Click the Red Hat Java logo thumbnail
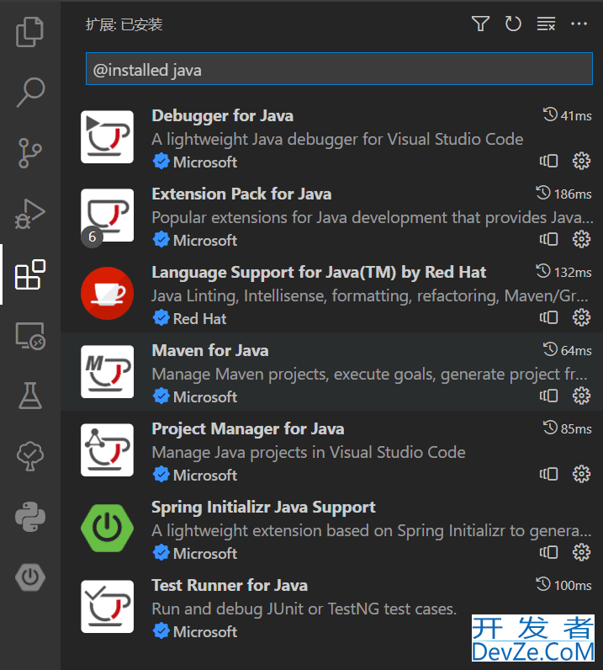603x670 pixels. (107, 294)
